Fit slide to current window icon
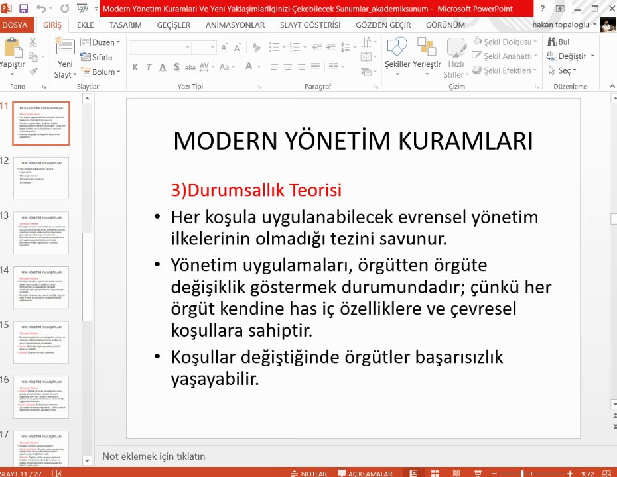The height and width of the screenshot is (477, 617). coord(606,473)
